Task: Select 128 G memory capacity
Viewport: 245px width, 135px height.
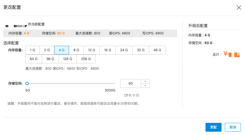Action: point(68,59)
